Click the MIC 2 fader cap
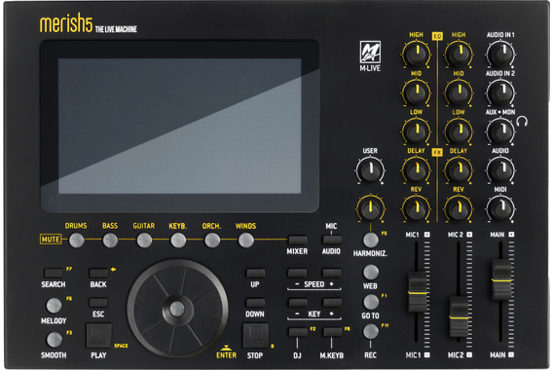552x370 pixels. [x=460, y=316]
